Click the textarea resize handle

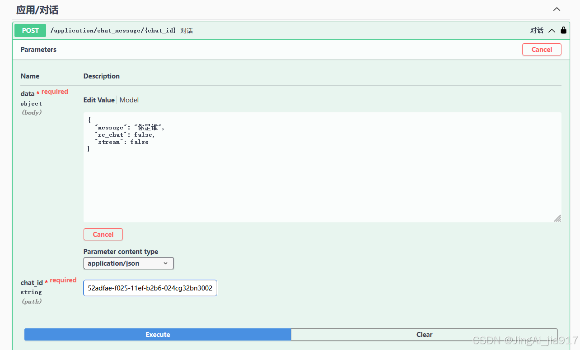click(x=558, y=219)
